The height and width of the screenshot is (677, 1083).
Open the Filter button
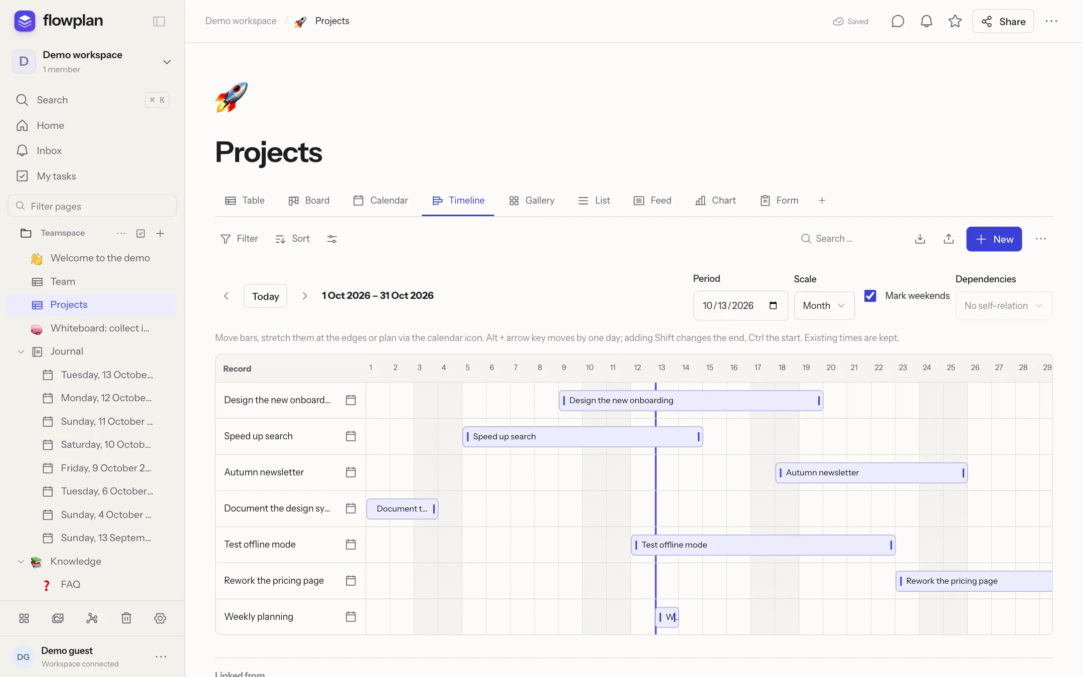[239, 239]
